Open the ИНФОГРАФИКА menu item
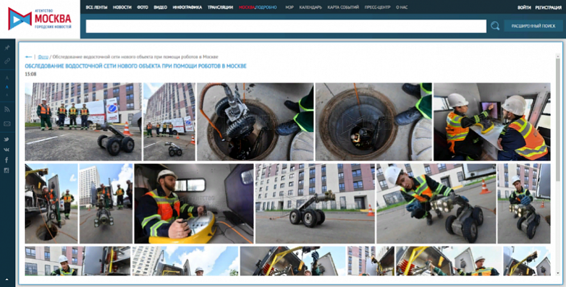Screen dimensions: 566x287 pyautogui.click(x=188, y=7)
